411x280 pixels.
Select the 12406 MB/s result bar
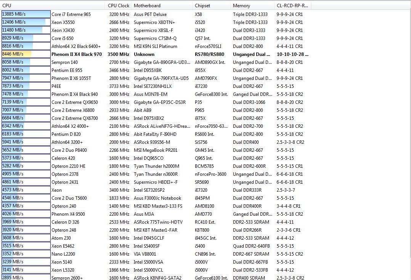point(26,22)
